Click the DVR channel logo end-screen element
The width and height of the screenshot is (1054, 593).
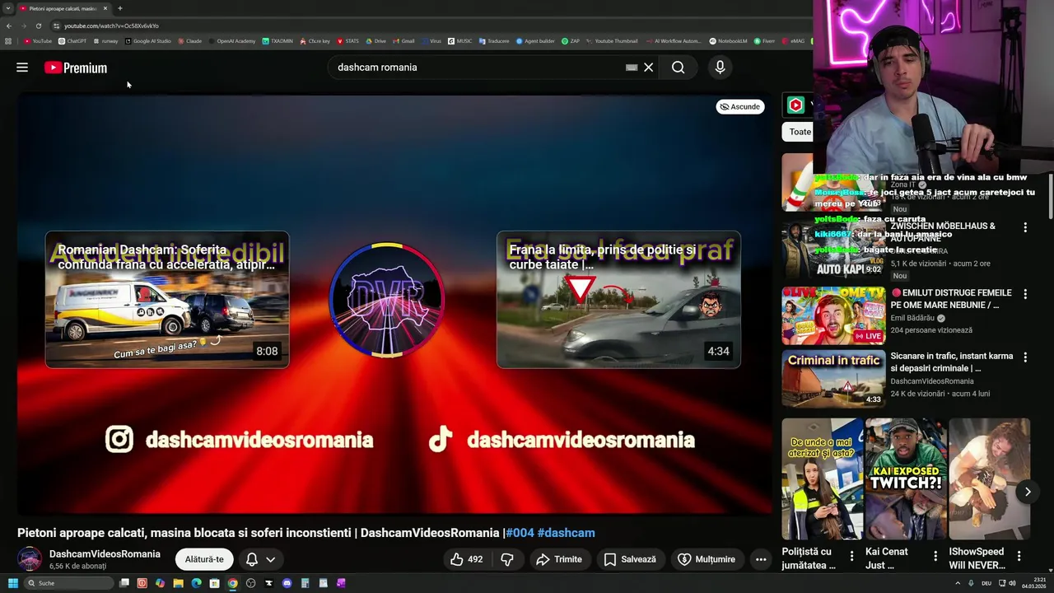387,300
